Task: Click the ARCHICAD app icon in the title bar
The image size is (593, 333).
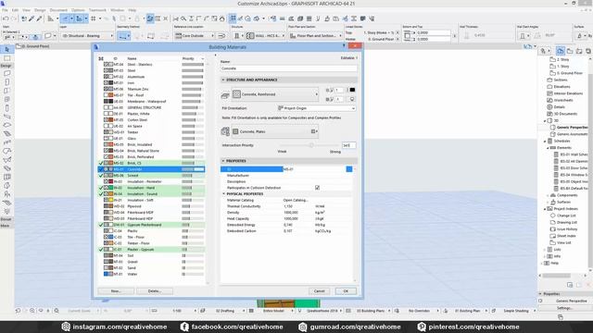Action: (x=3, y=4)
